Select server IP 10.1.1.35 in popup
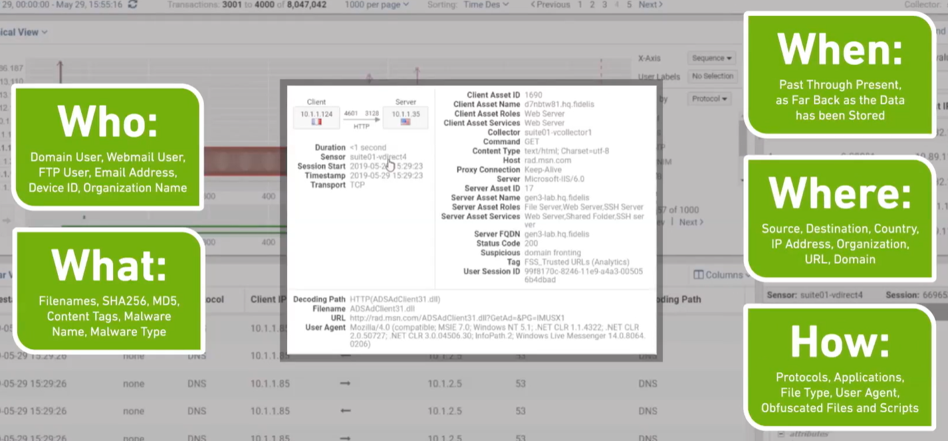948x441 pixels. point(406,114)
